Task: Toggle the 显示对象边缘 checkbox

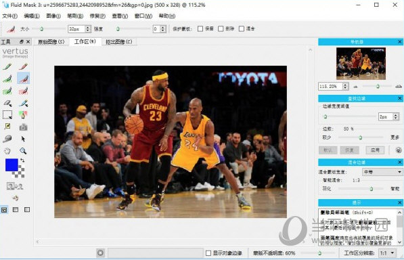Action: pyautogui.click(x=208, y=253)
